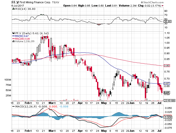Click the May label on the price chart axis
This screenshot has width=176, height=133.
104,103
